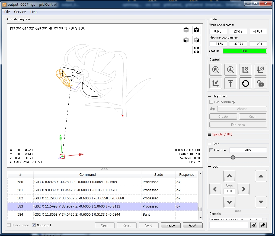
Task: Jog Y forward with up chevron
Action: tap(229, 176)
